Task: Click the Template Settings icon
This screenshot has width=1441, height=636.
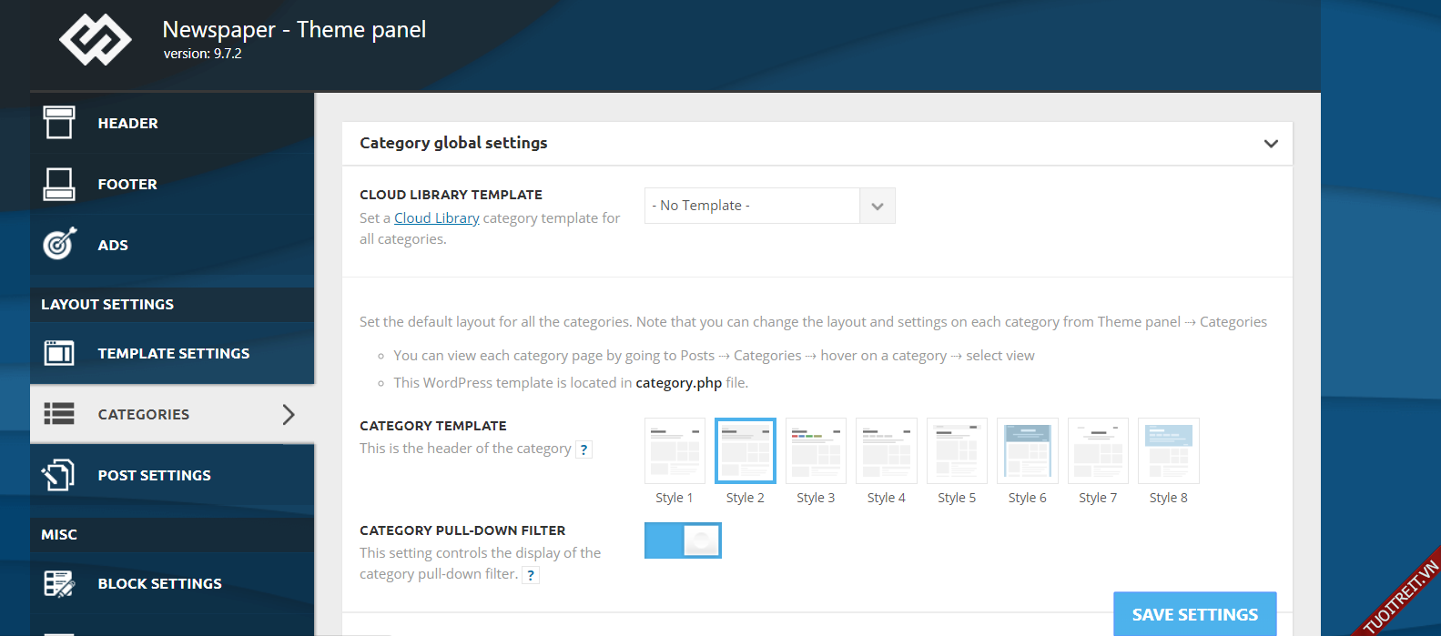Action: [59, 353]
